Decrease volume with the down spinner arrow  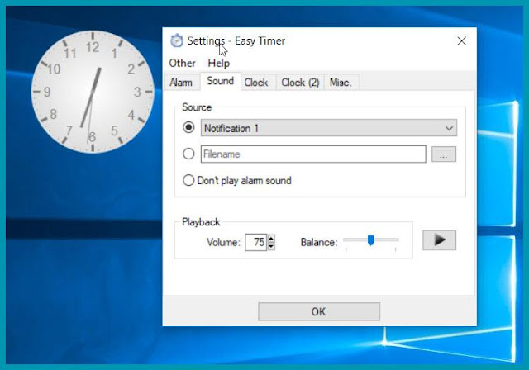click(271, 246)
